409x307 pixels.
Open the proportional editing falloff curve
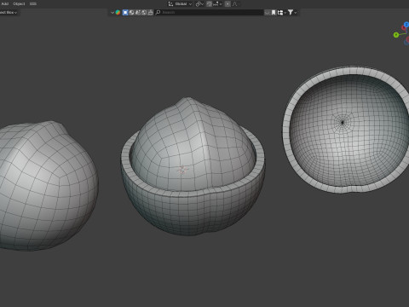click(235, 4)
